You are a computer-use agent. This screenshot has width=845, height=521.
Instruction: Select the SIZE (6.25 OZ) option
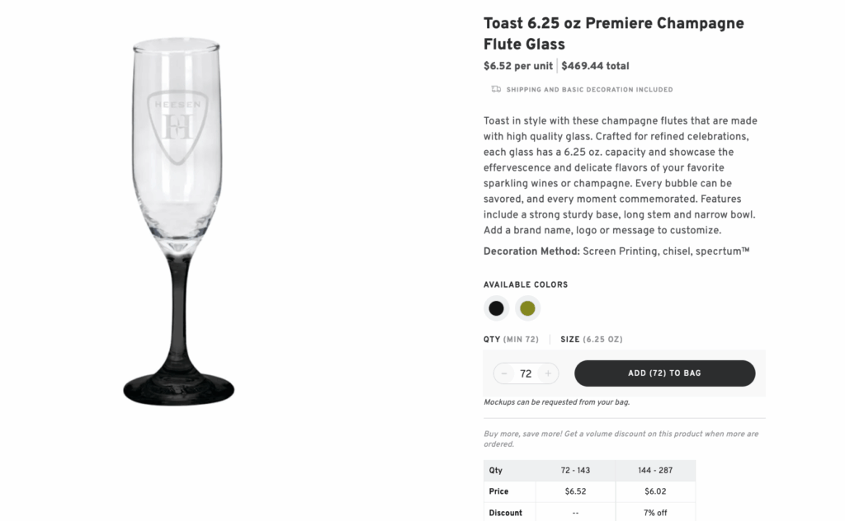(x=591, y=338)
